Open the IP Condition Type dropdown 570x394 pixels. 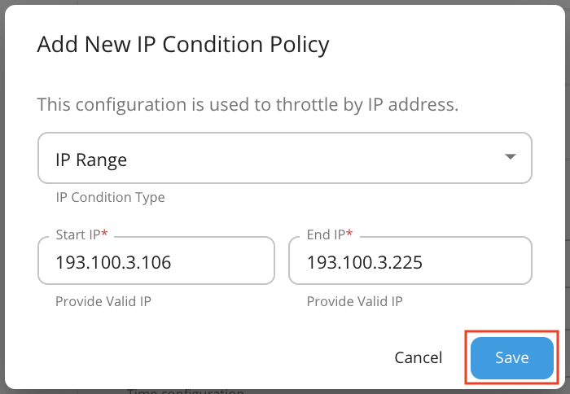284,159
